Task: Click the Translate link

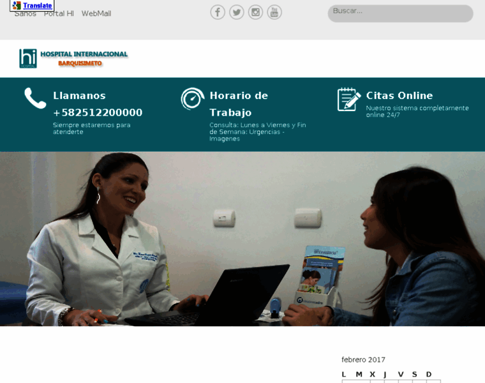Action: tap(38, 6)
